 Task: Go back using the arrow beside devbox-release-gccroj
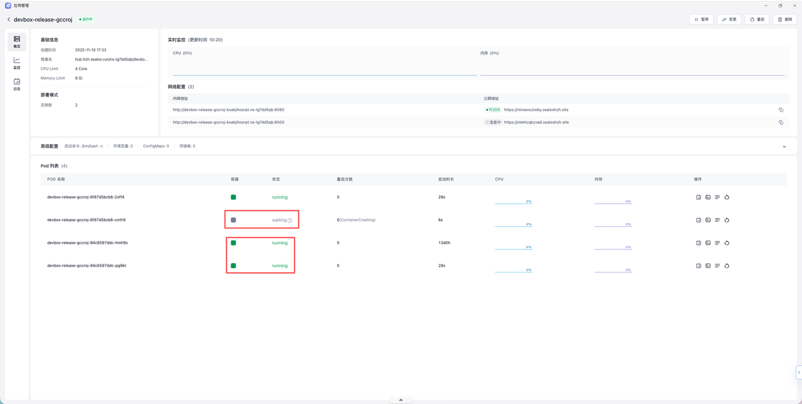click(x=9, y=19)
